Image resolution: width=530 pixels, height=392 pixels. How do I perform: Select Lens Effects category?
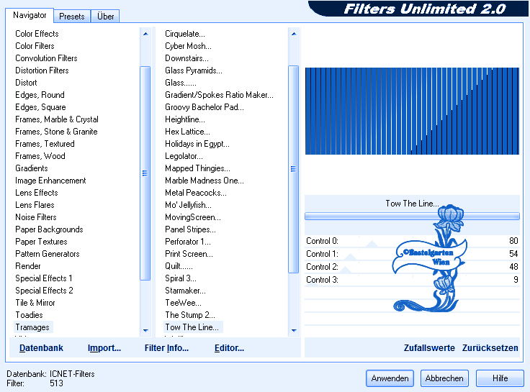(37, 193)
